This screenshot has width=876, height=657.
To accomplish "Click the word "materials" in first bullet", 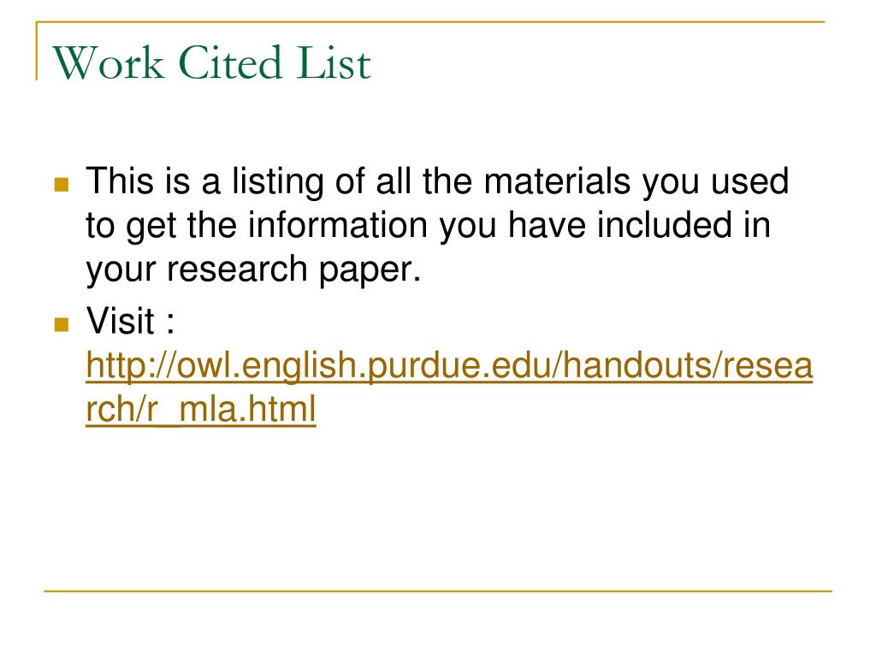I will (556, 181).
